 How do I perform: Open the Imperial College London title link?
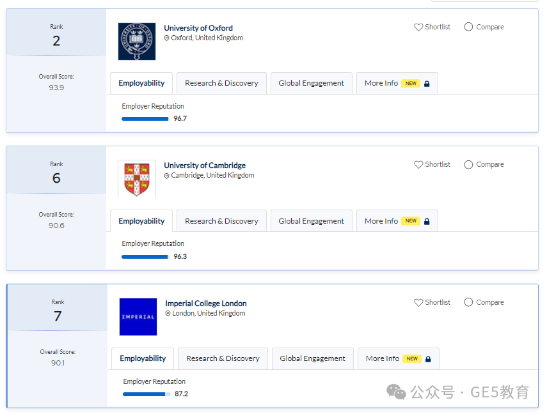[x=206, y=303]
